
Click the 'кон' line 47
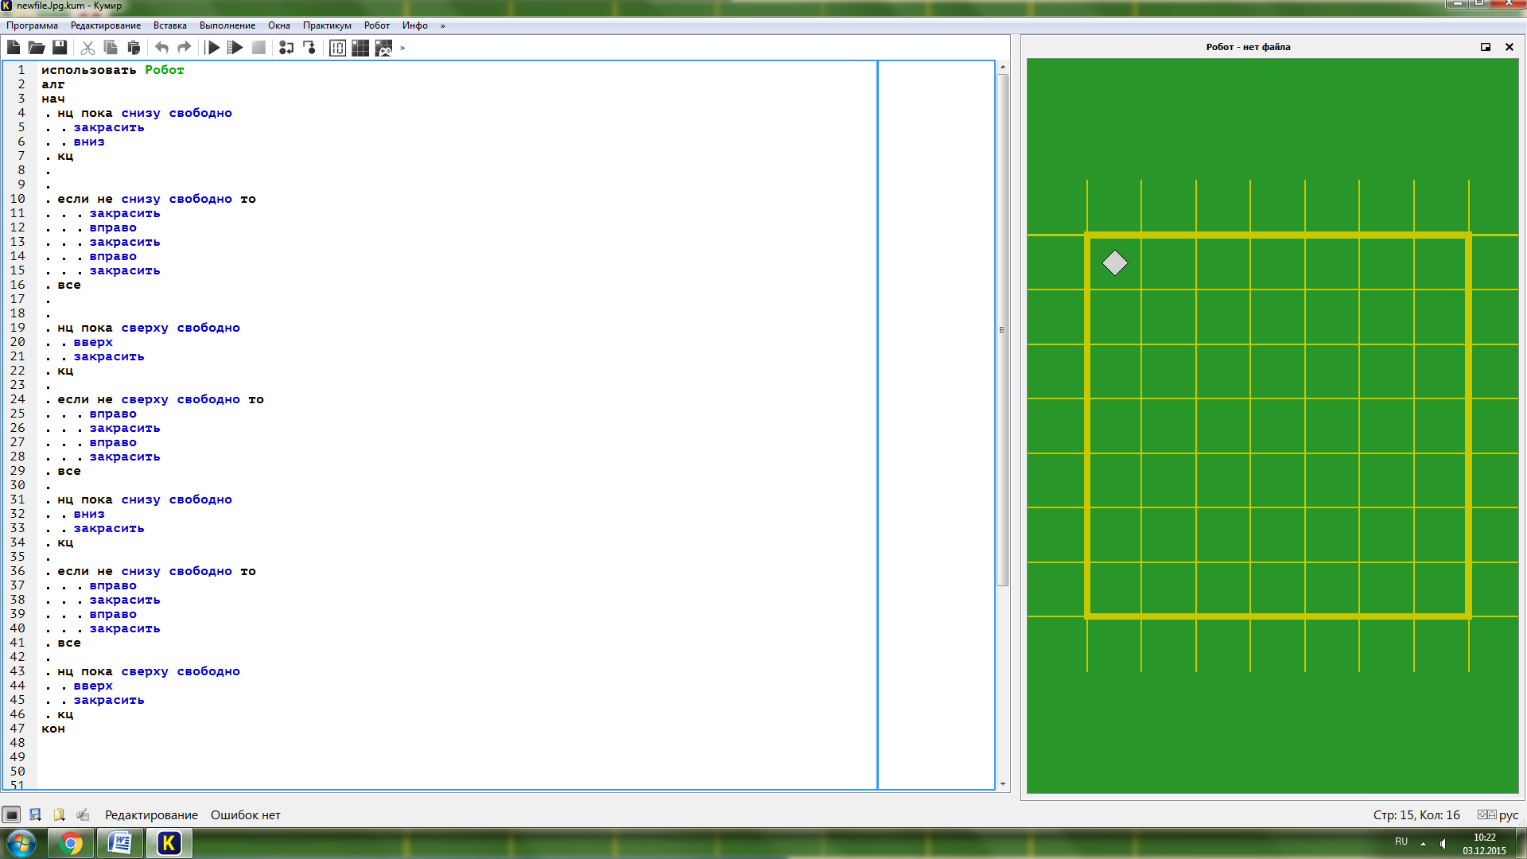point(53,729)
